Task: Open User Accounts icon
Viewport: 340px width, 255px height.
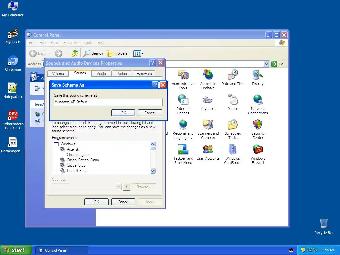Action: pos(208,152)
